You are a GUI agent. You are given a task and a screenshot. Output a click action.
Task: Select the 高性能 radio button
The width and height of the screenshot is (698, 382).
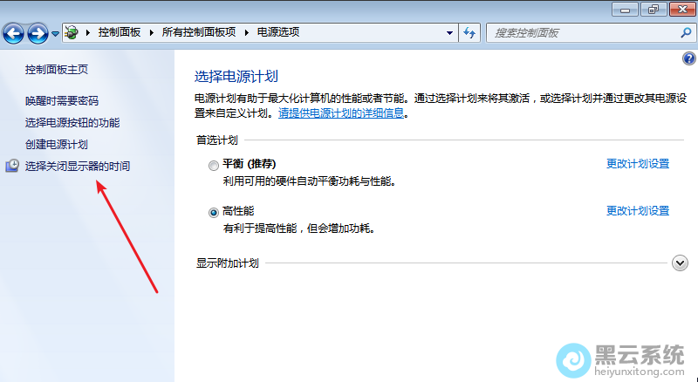[x=214, y=212]
